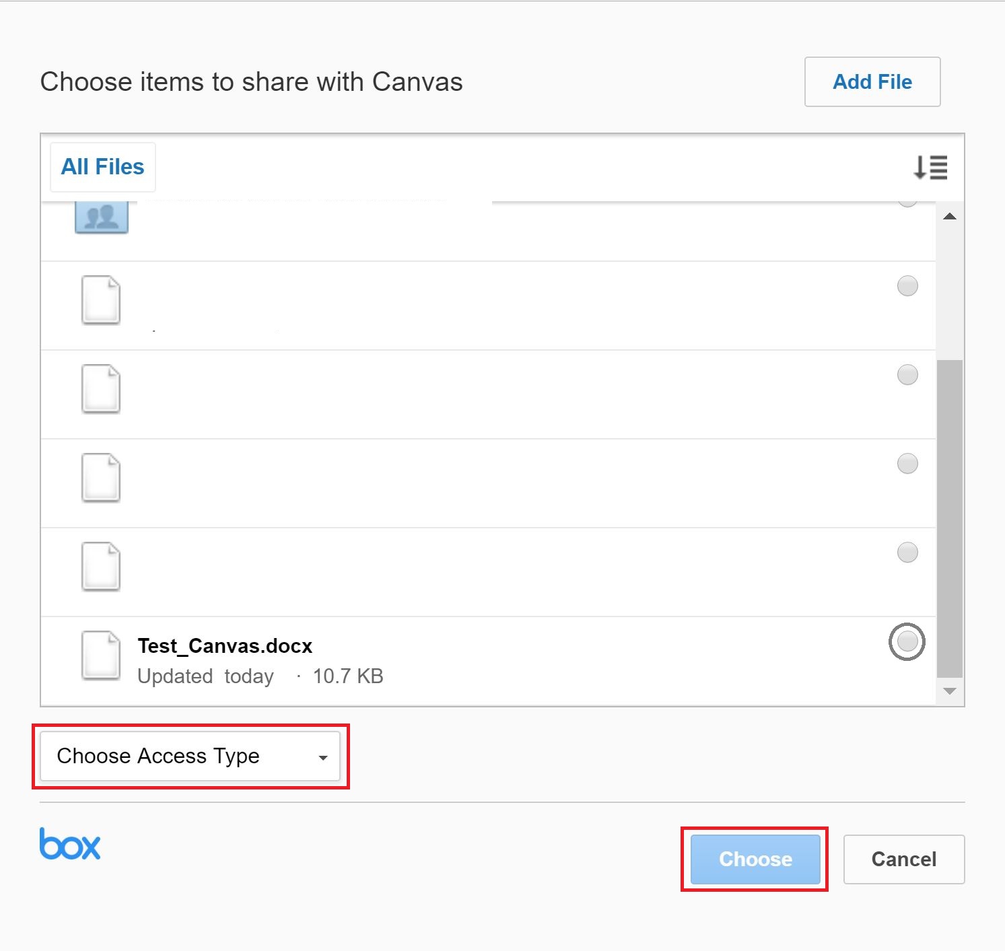This screenshot has height=951, width=1005.
Task: Open the Choose Access Type dropdown
Action: point(190,756)
